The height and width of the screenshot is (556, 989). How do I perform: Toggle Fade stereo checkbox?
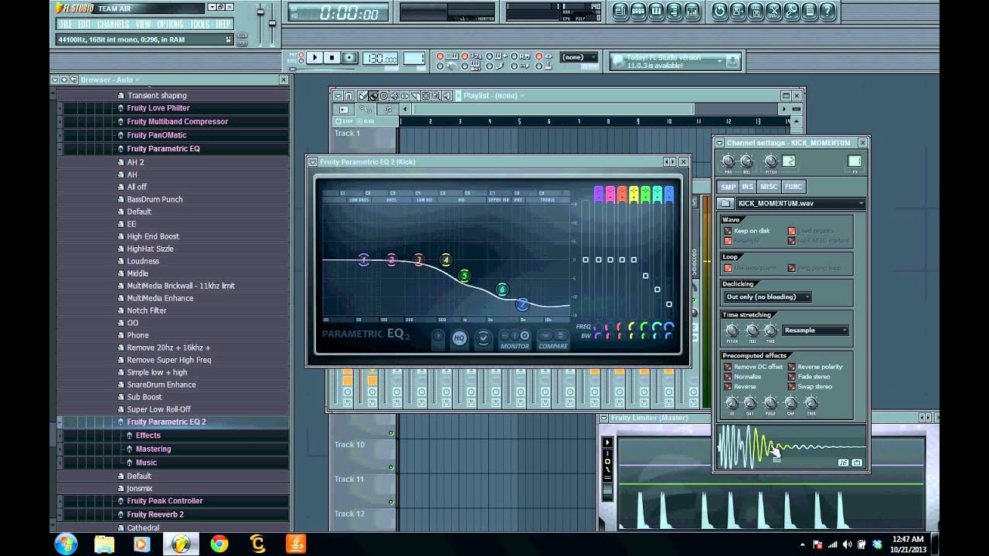[x=792, y=377]
